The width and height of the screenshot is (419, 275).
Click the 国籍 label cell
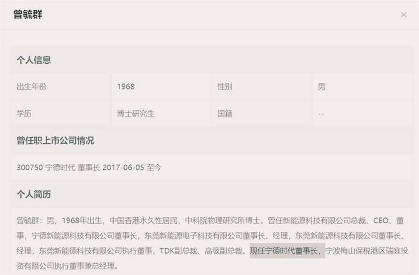click(262, 114)
